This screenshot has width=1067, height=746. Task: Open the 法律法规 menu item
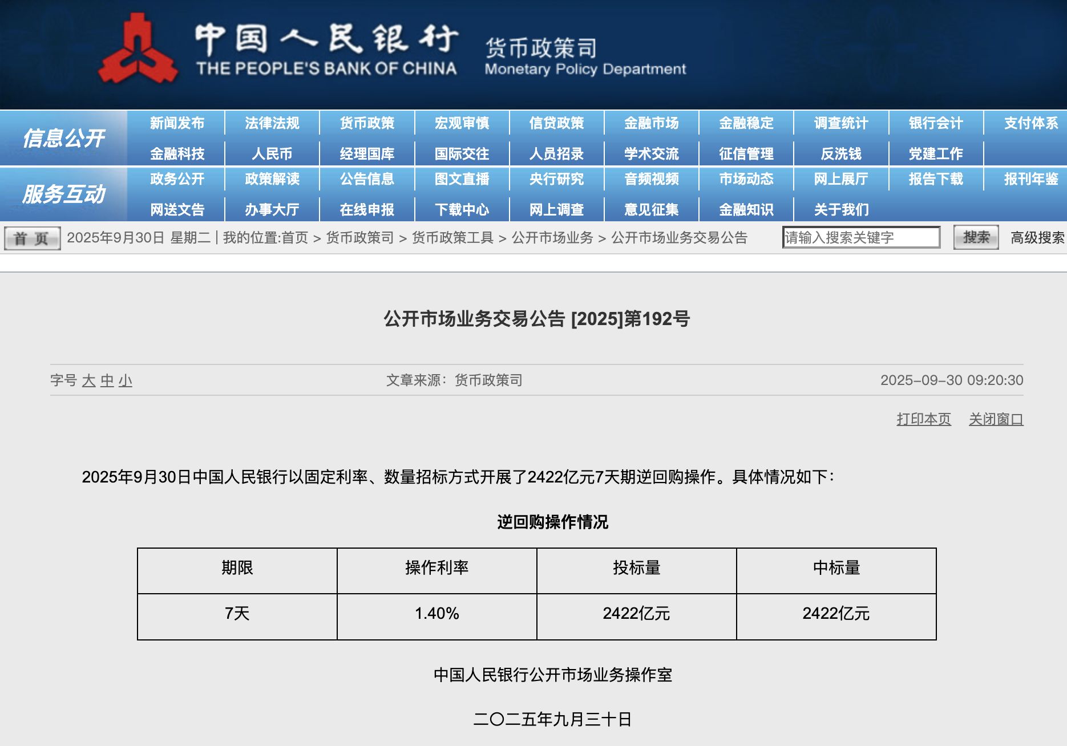pos(272,123)
